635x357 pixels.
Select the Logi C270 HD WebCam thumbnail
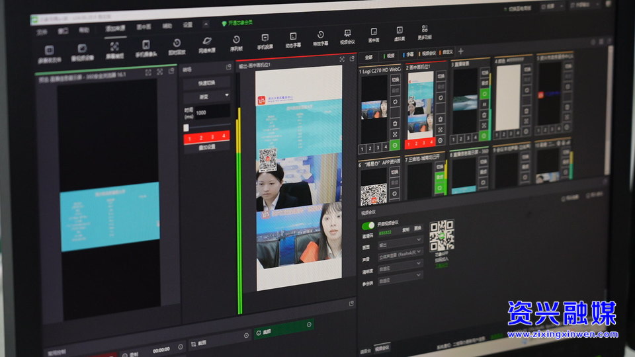(374, 109)
